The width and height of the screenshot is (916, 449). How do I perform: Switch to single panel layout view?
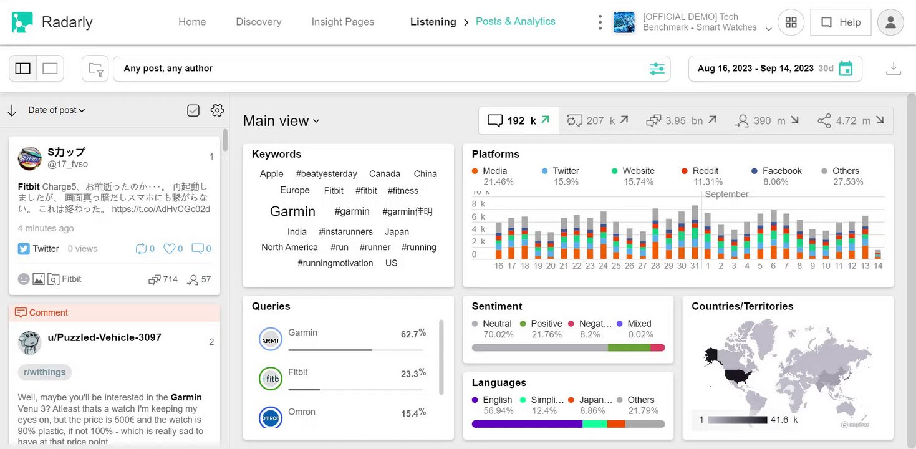point(50,69)
